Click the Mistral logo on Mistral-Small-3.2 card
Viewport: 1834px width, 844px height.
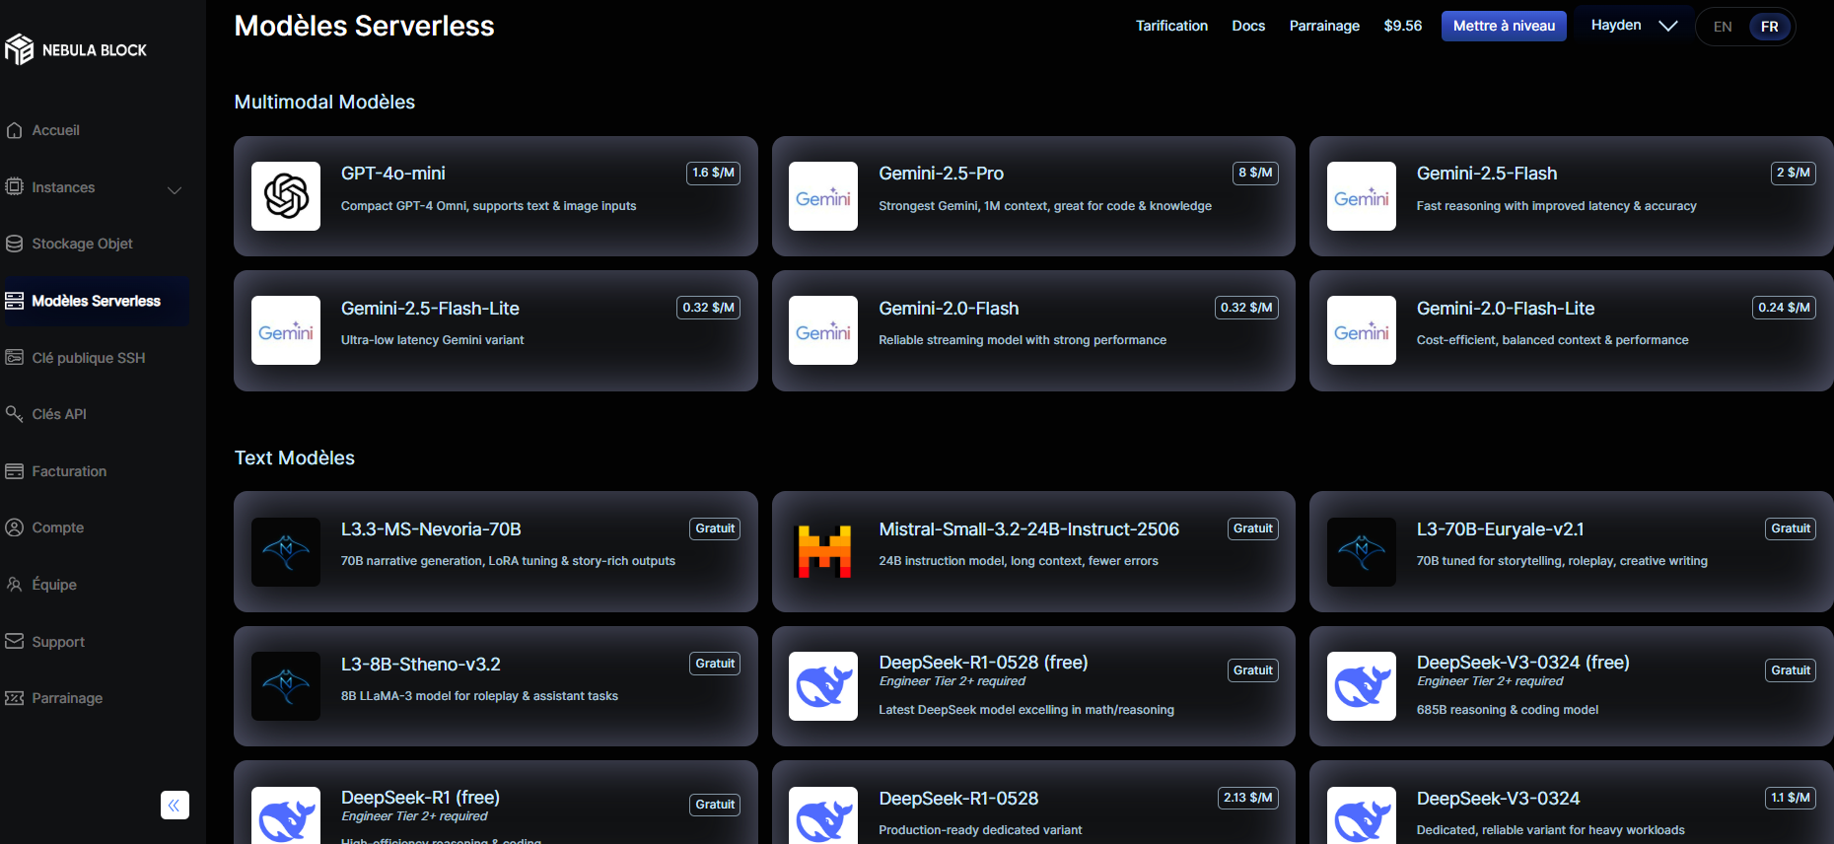click(823, 552)
